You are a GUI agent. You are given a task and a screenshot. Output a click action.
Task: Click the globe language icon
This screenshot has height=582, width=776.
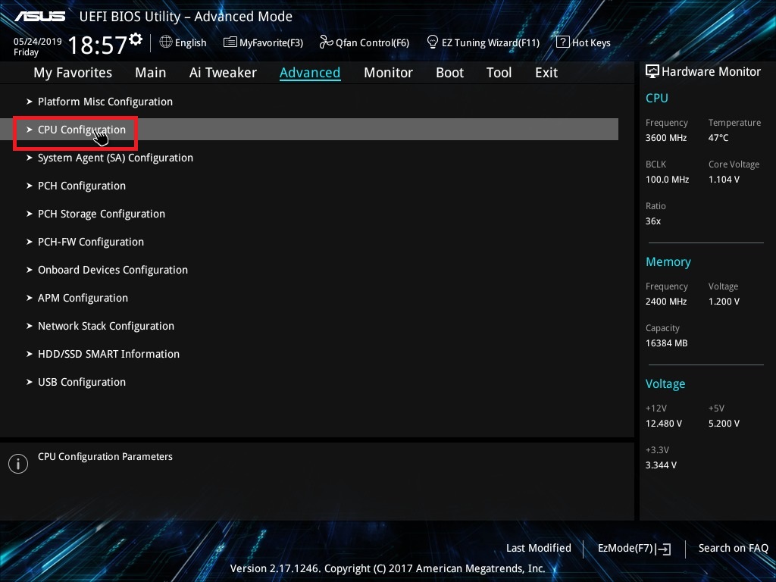[166, 42]
